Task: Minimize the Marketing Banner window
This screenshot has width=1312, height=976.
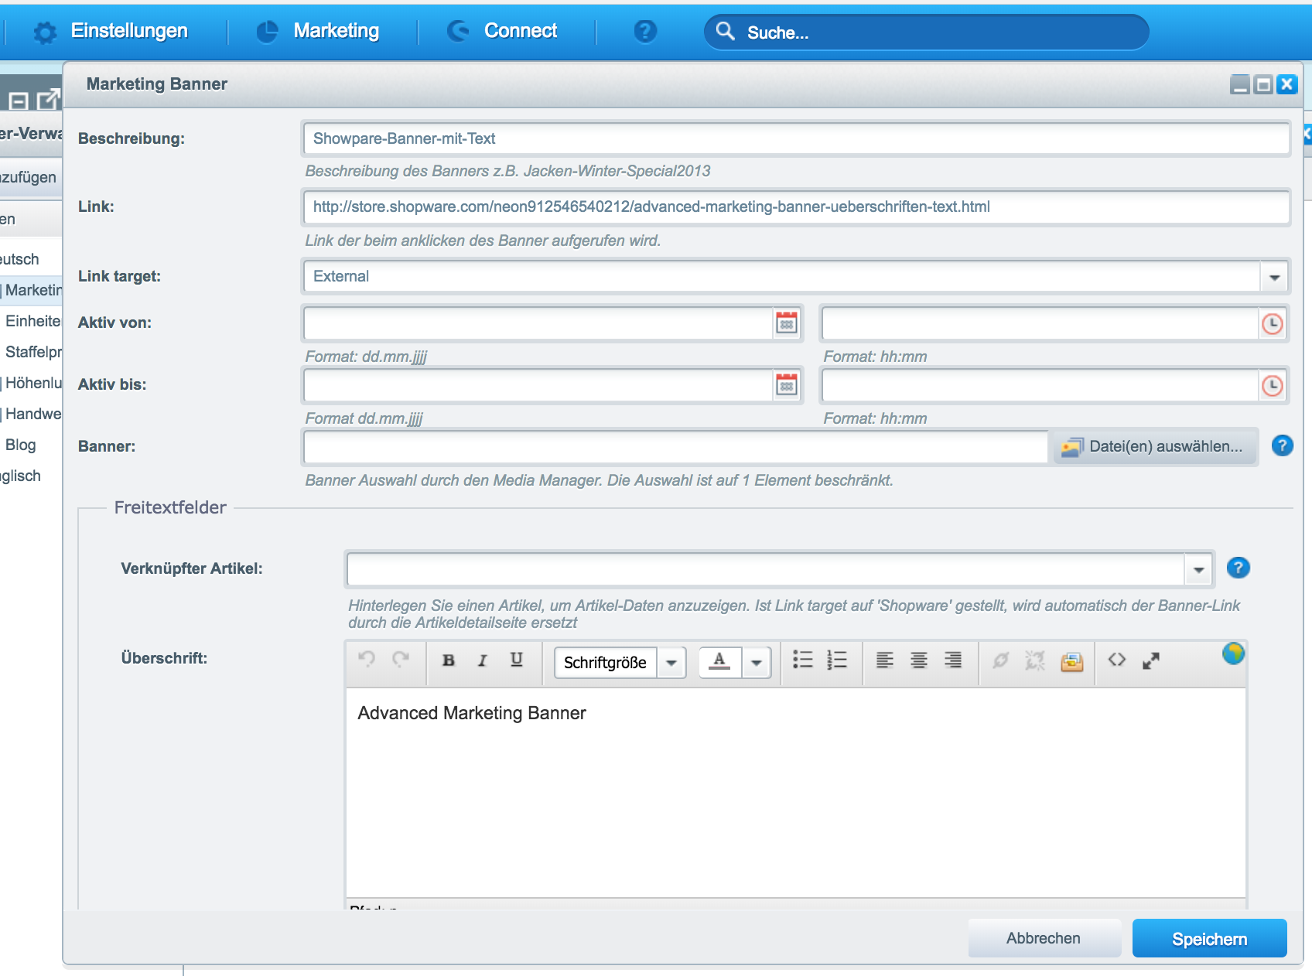Action: pyautogui.click(x=1240, y=84)
